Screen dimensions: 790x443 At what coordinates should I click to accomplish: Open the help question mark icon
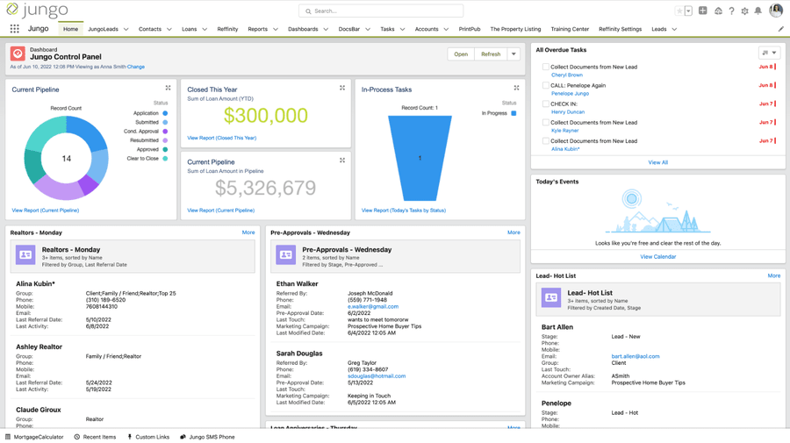pos(731,11)
